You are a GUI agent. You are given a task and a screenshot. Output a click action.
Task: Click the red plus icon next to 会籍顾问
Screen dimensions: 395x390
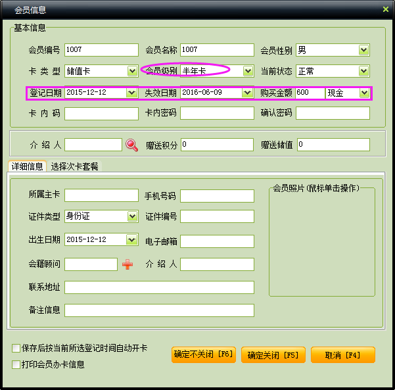pyautogui.click(x=128, y=264)
